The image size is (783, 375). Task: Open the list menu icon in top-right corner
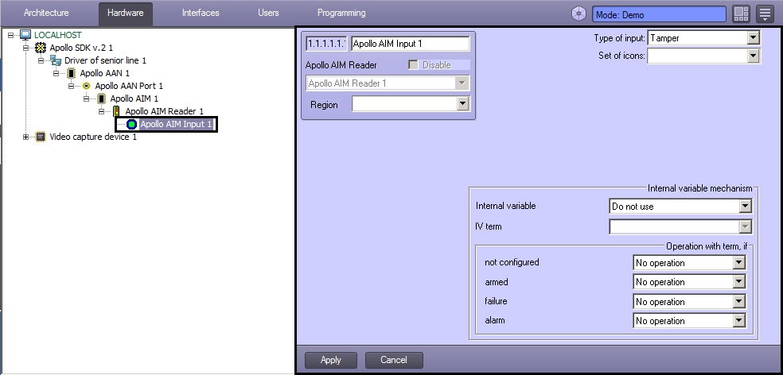pos(765,14)
